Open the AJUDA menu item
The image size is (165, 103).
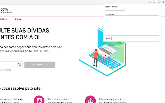(x=18, y=19)
